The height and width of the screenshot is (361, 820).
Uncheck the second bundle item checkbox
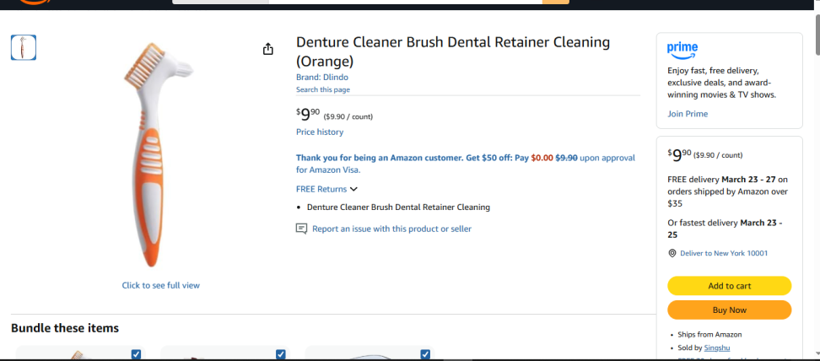pyautogui.click(x=281, y=355)
